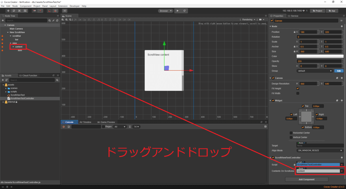346x189 pixels.
Task: Select the ScrollViewTest scene file
Action: pyautogui.click(x=18, y=95)
